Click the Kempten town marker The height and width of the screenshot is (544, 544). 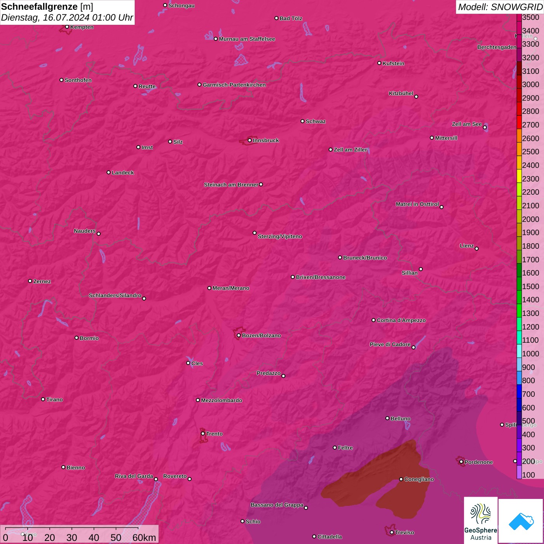pyautogui.click(x=67, y=27)
